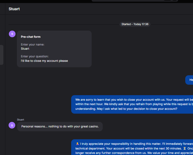193x155 pixels.
Task: Click the bar at top of window
Action: pos(135,1)
